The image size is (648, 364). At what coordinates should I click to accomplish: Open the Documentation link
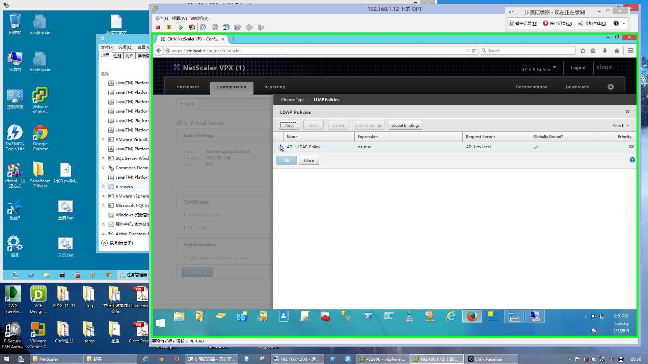click(532, 87)
